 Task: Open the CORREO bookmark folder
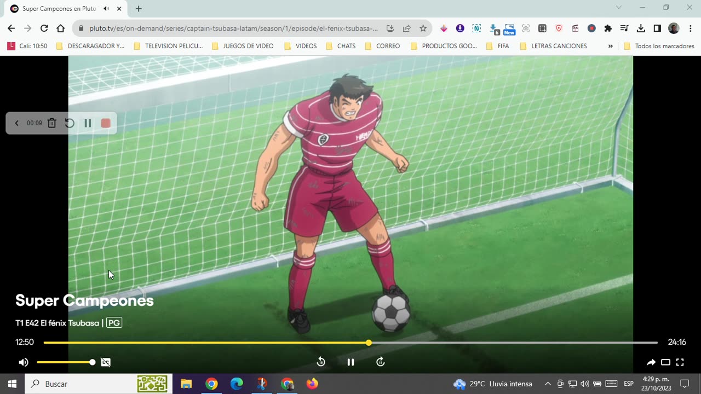(382, 46)
